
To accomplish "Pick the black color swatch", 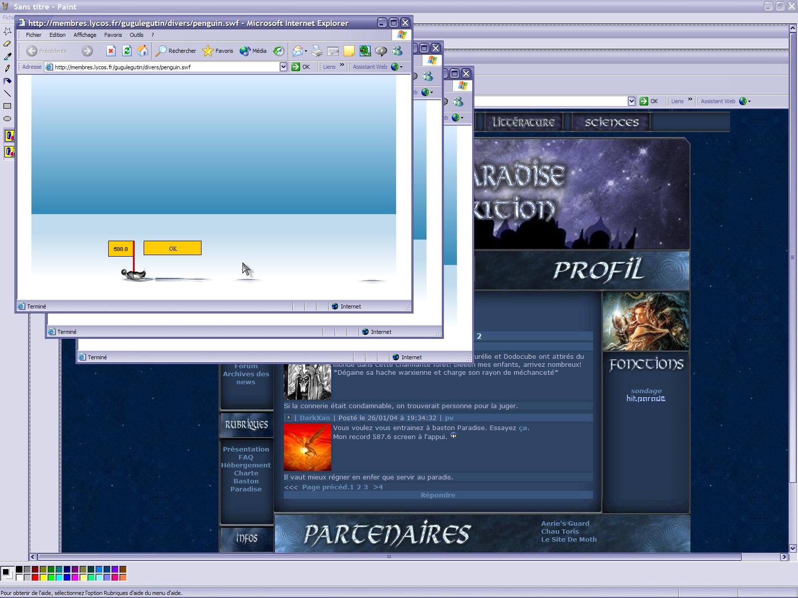I will [x=19, y=569].
